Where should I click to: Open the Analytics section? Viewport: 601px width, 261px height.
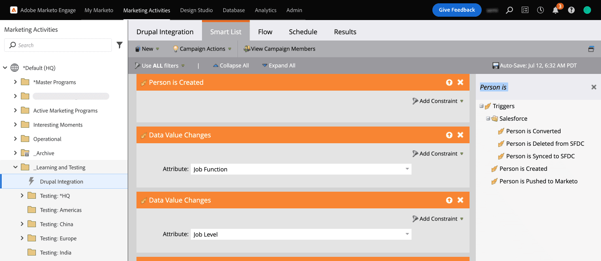pyautogui.click(x=266, y=10)
